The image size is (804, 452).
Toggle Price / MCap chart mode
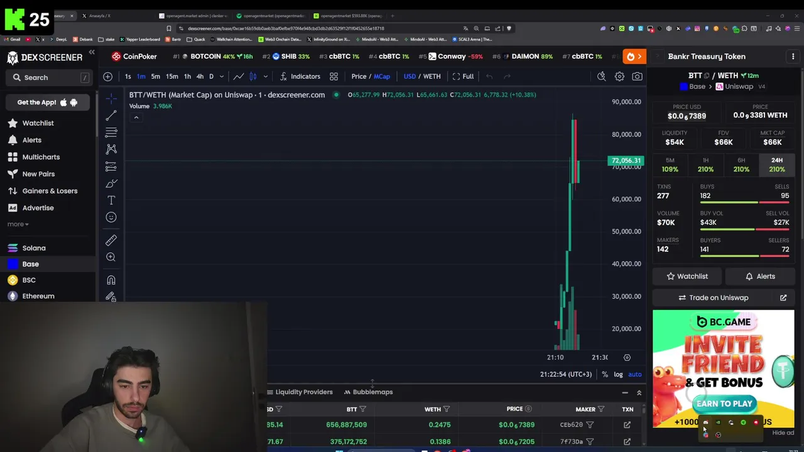tap(371, 77)
